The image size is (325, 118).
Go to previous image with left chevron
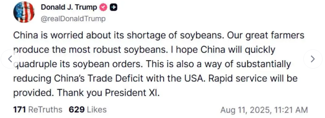tap(10, 59)
